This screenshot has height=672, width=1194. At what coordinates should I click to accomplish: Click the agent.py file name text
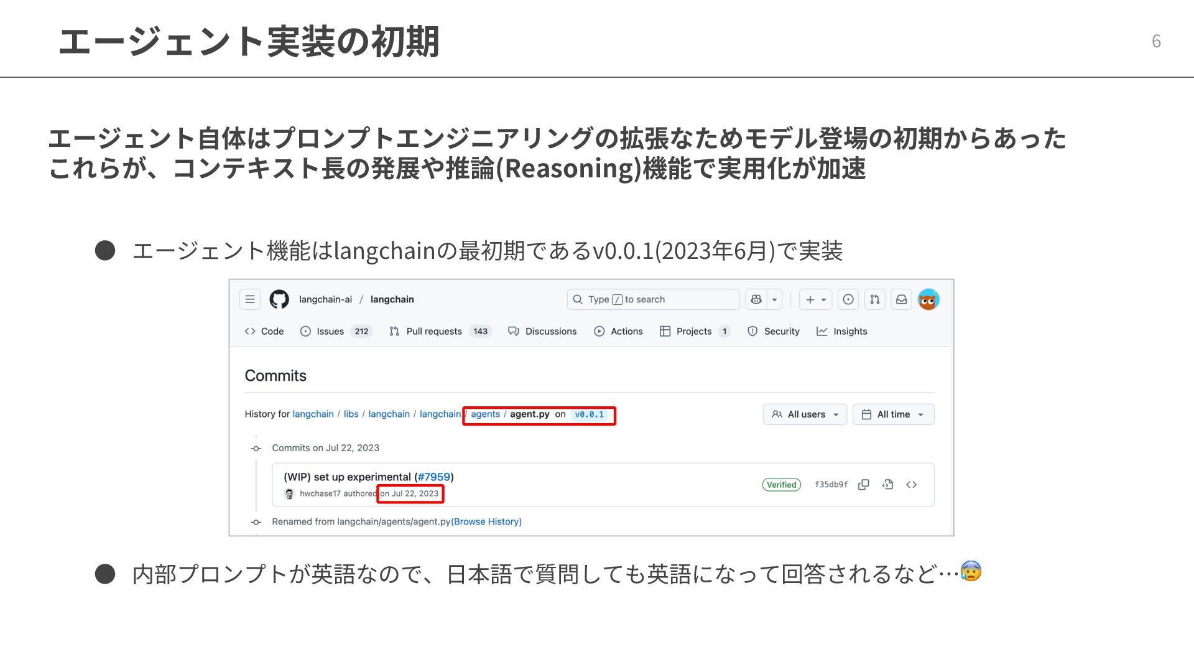tap(530, 414)
